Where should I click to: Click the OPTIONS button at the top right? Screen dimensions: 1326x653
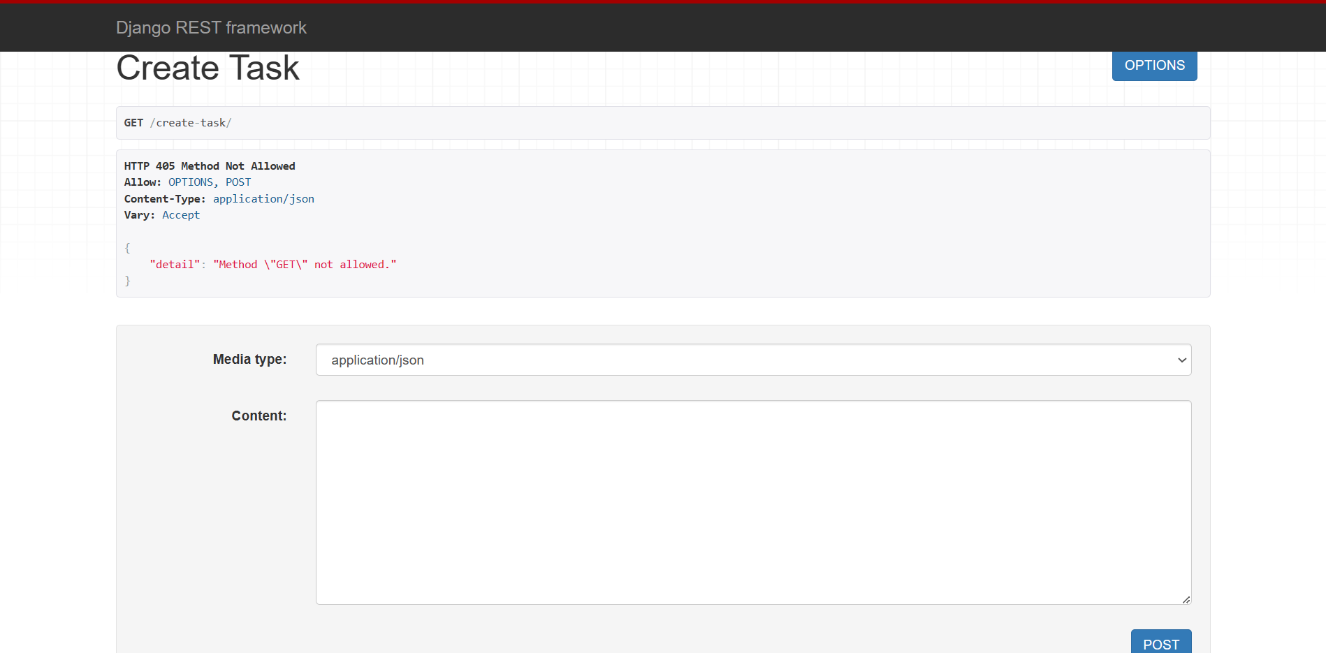pyautogui.click(x=1153, y=65)
